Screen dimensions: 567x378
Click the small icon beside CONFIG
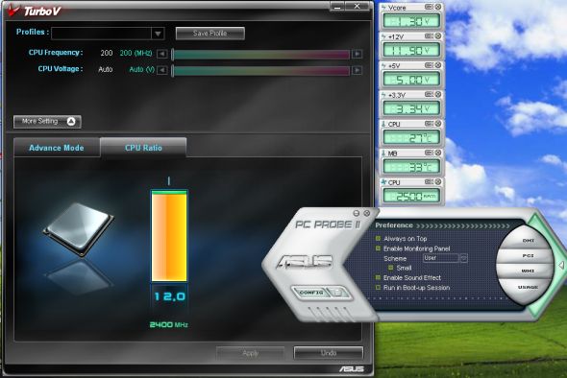[x=338, y=293]
